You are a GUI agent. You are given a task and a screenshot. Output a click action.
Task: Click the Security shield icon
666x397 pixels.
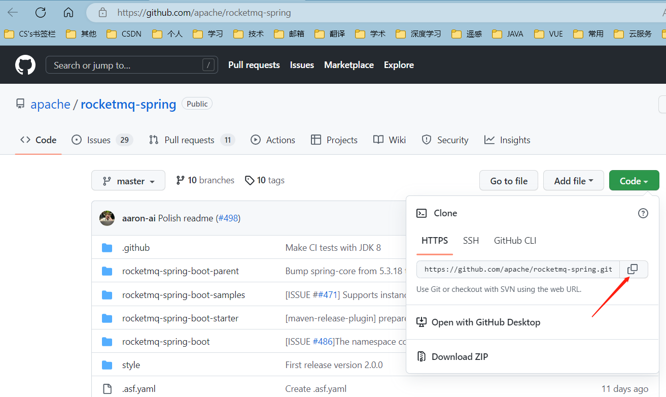point(426,140)
